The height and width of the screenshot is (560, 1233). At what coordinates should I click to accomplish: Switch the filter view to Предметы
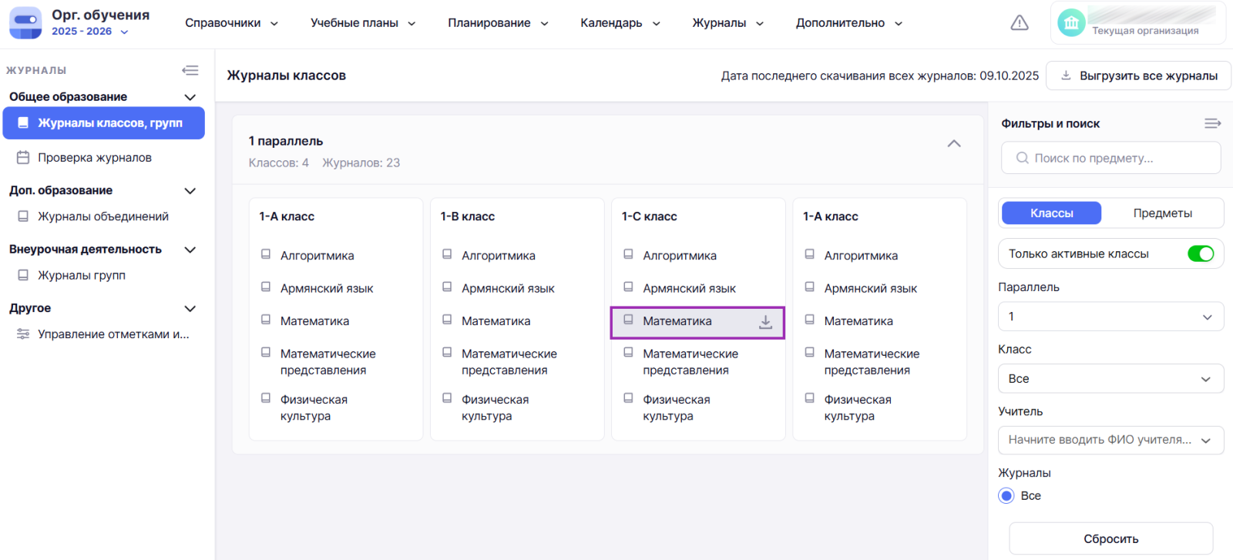tap(1162, 213)
